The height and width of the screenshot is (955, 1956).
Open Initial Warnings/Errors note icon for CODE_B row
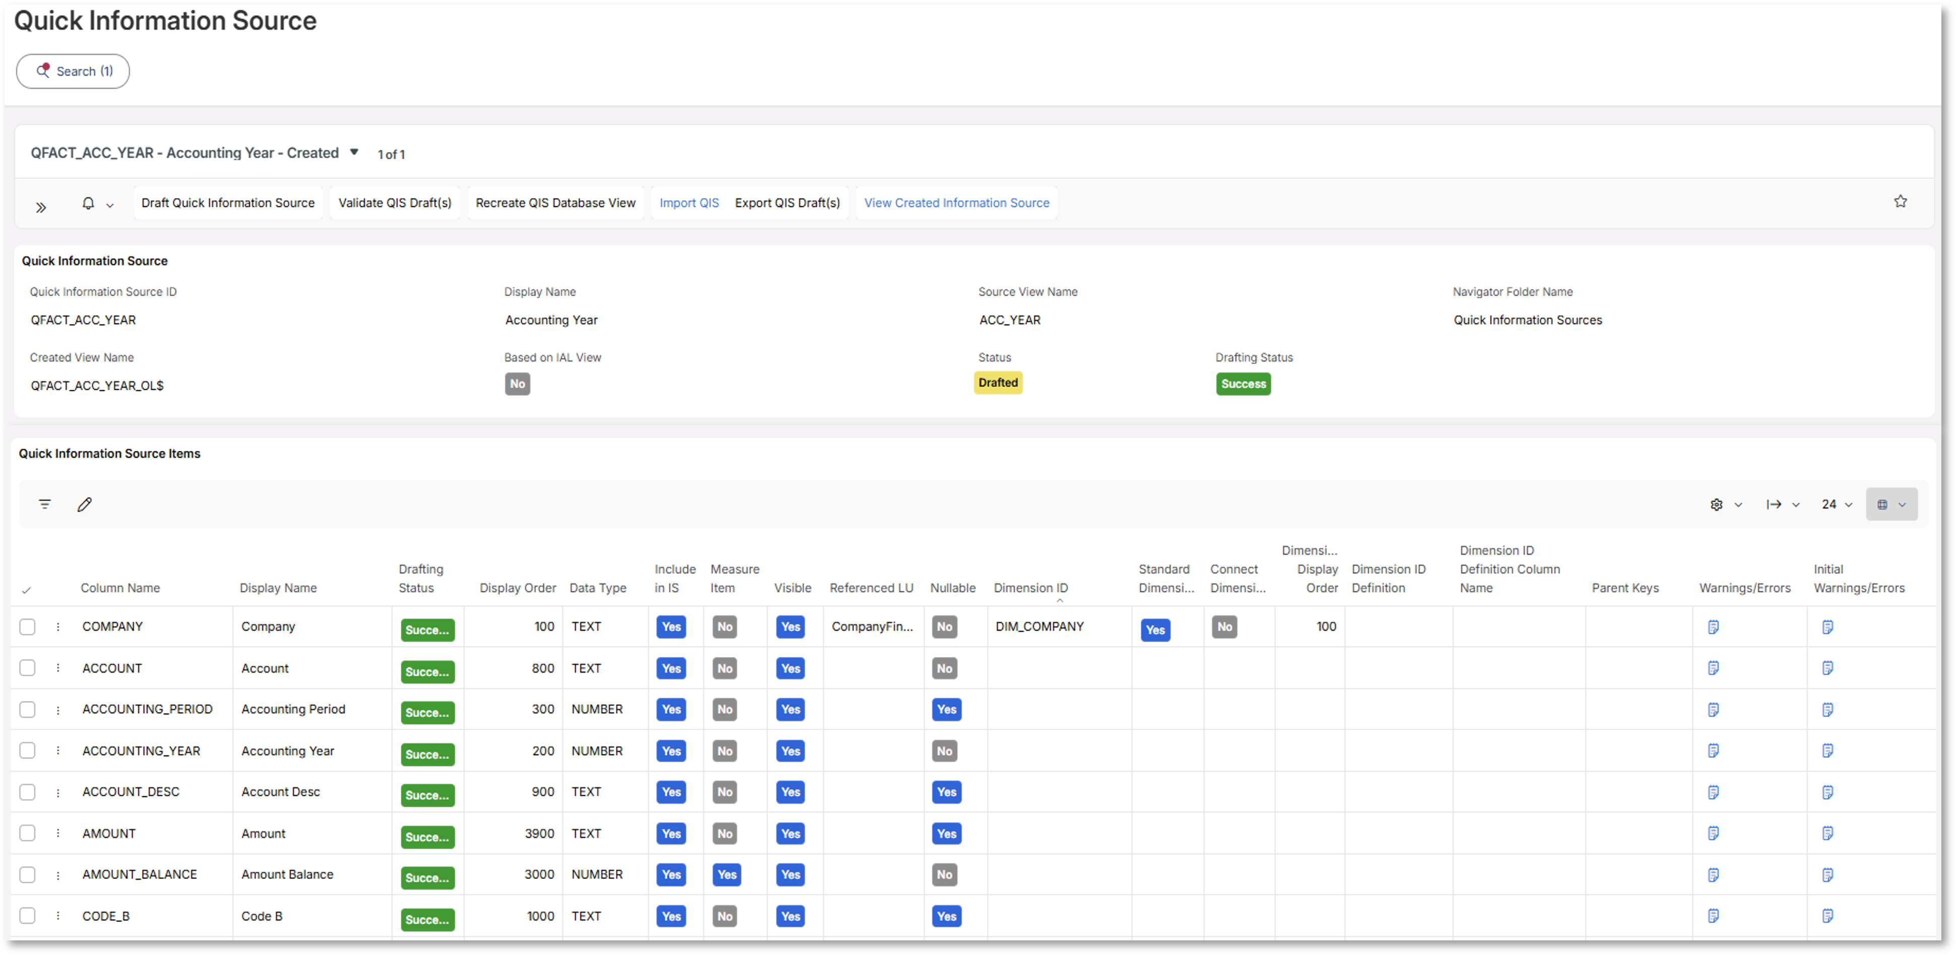coord(1827,916)
